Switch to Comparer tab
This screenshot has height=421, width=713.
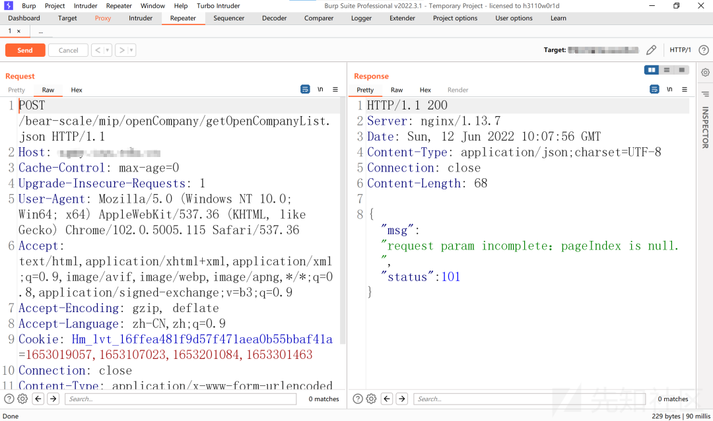(319, 18)
